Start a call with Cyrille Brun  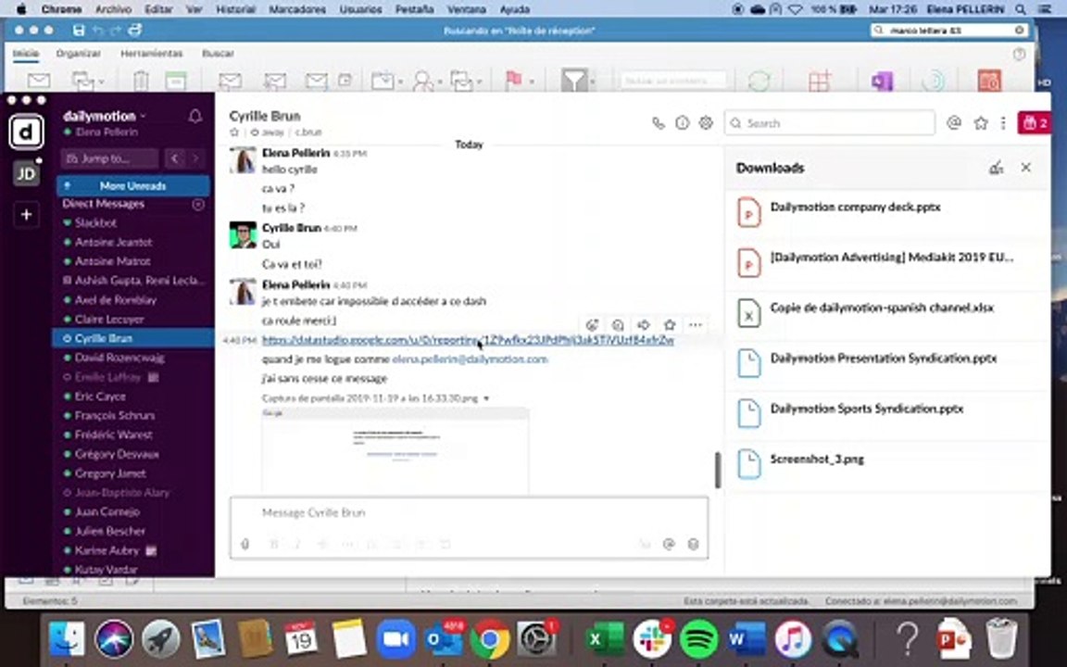click(x=658, y=123)
